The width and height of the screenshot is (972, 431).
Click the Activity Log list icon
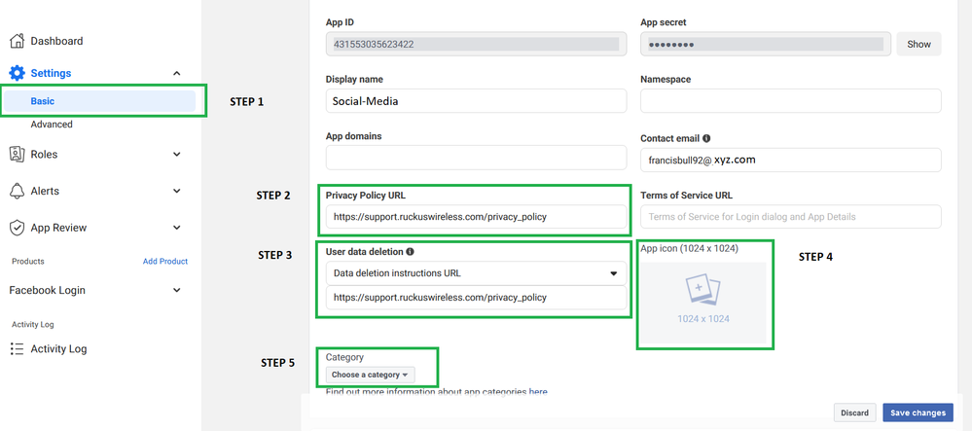pos(17,349)
